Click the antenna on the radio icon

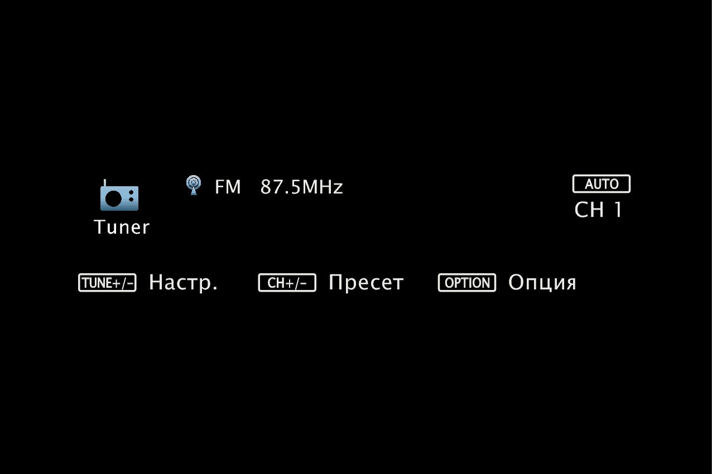(104, 183)
